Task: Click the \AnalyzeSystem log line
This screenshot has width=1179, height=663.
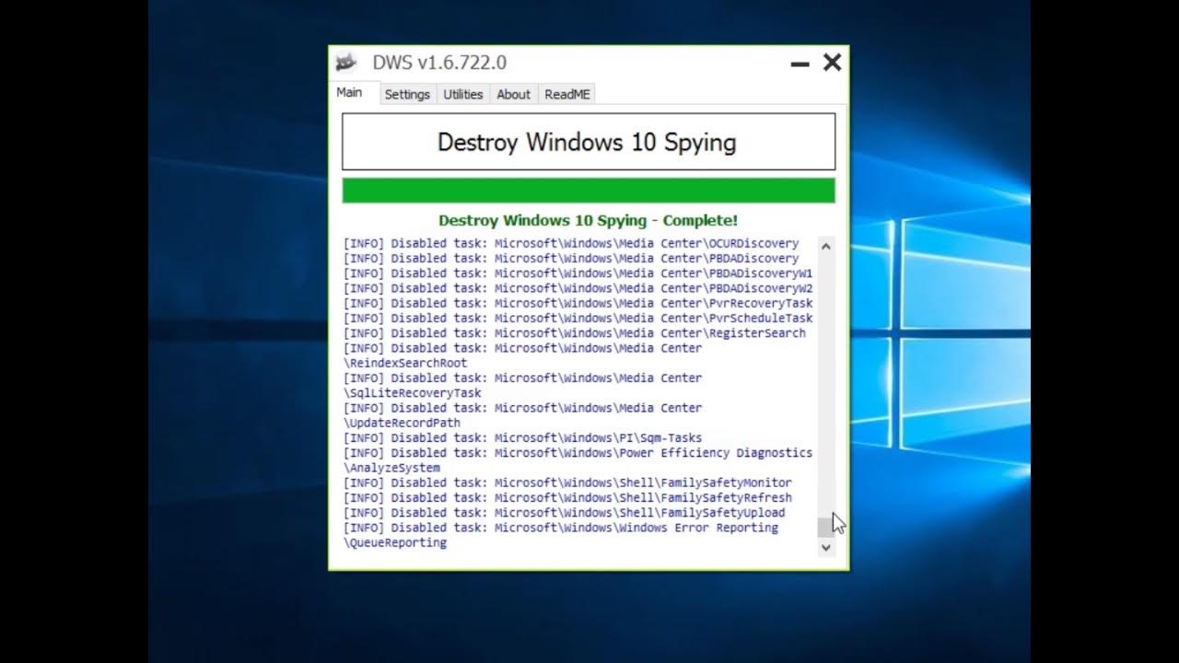Action: 391,468
